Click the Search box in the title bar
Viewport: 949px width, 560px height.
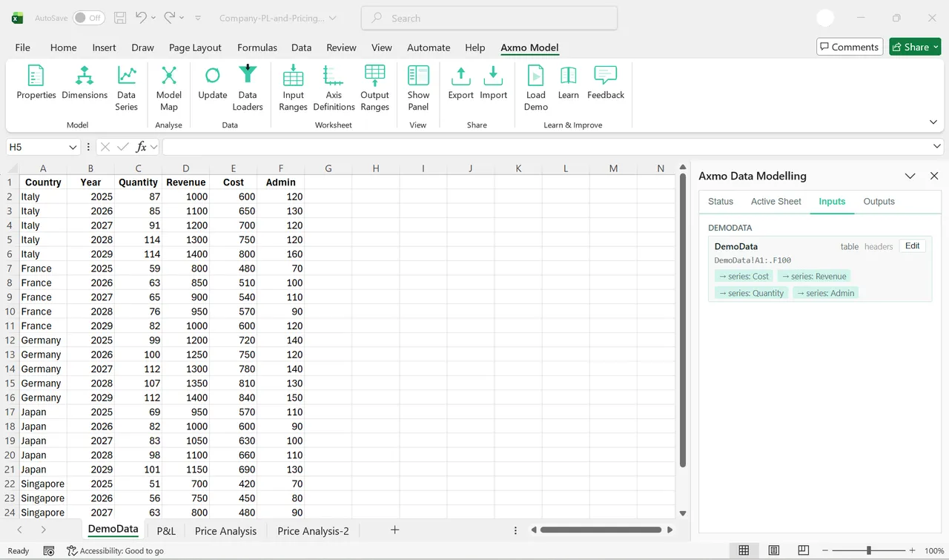(x=489, y=18)
